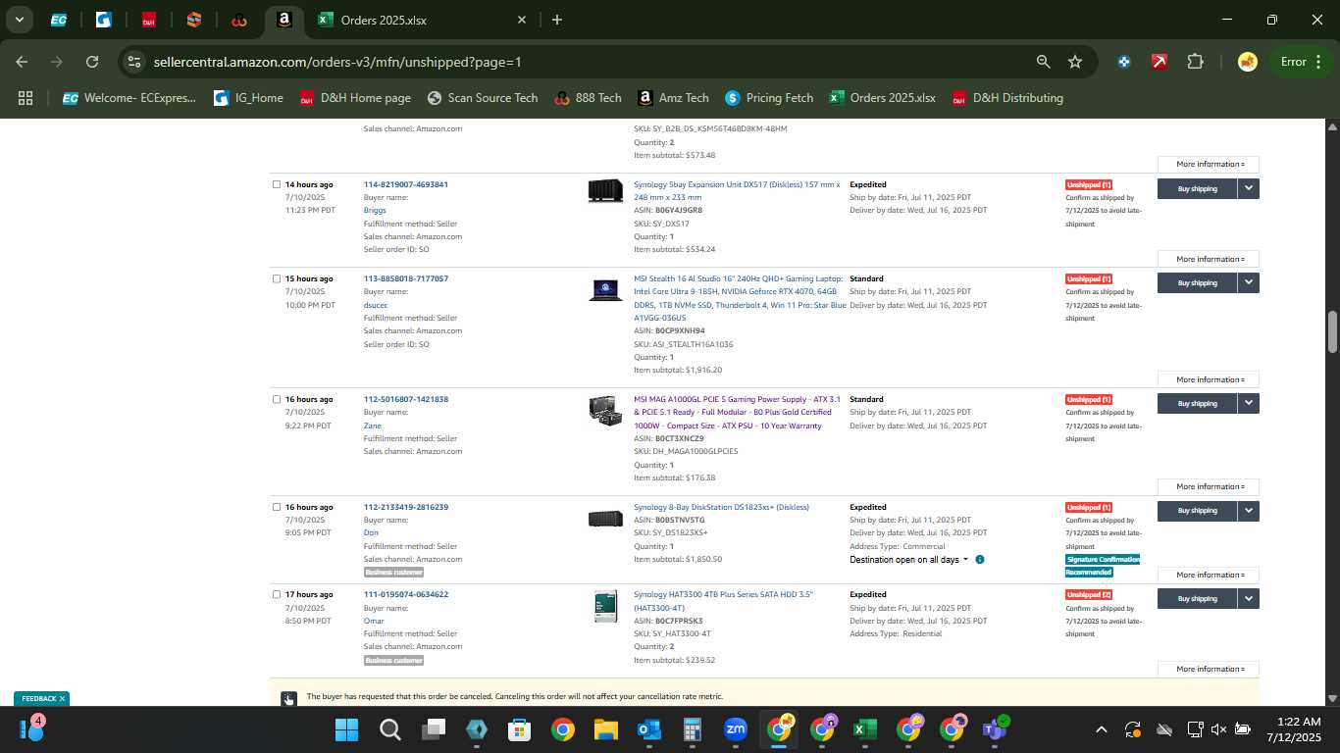
Task: Open the Windows Start menu
Action: [346, 729]
